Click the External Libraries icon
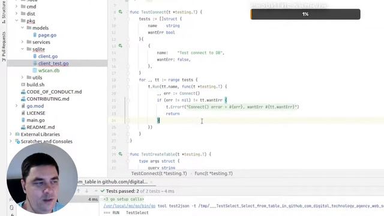 pyautogui.click(x=17, y=134)
